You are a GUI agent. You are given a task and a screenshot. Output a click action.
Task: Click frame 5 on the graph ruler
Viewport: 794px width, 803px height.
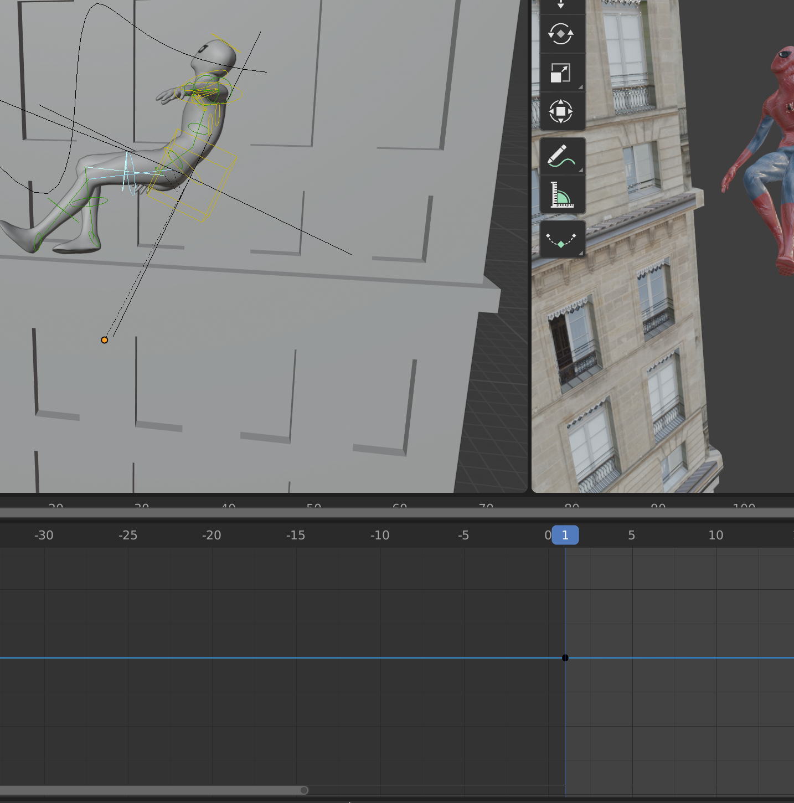[632, 535]
